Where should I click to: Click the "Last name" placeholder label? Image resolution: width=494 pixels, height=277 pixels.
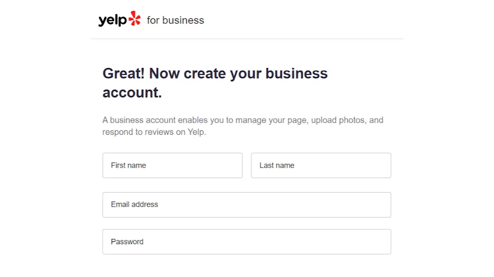pos(277,165)
